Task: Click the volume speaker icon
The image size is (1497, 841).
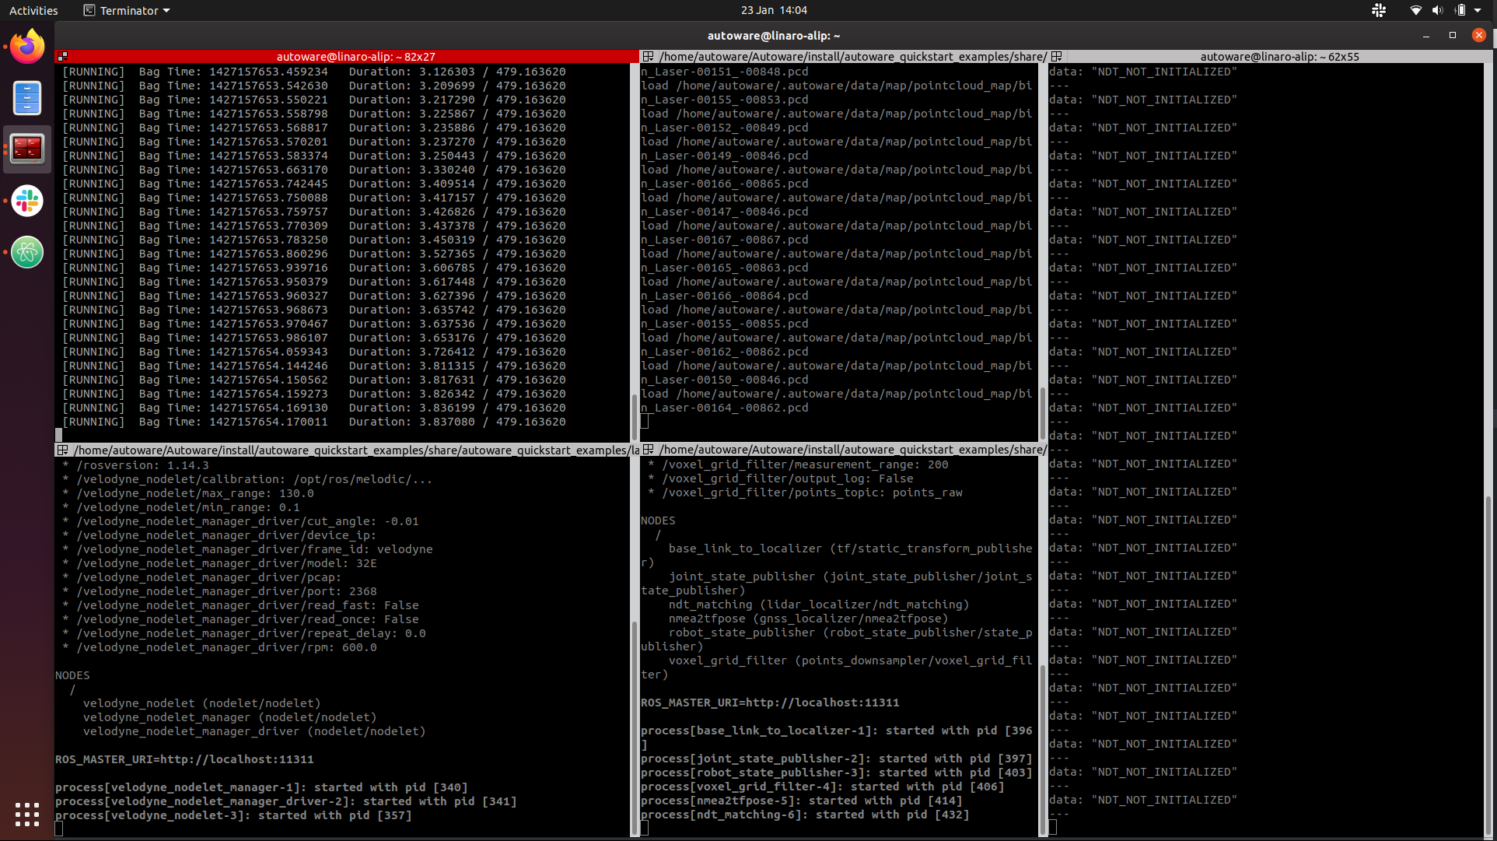Action: point(1437,10)
